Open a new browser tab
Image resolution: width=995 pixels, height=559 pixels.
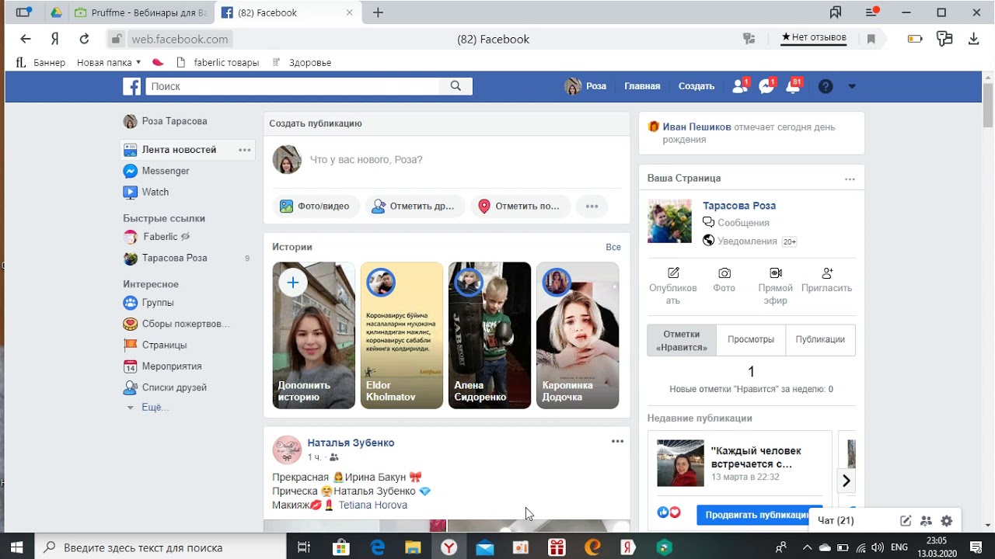pos(378,13)
